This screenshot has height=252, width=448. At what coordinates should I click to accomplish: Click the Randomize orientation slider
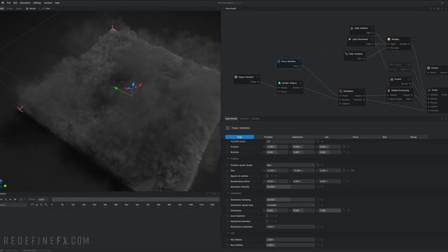(x=290, y=227)
